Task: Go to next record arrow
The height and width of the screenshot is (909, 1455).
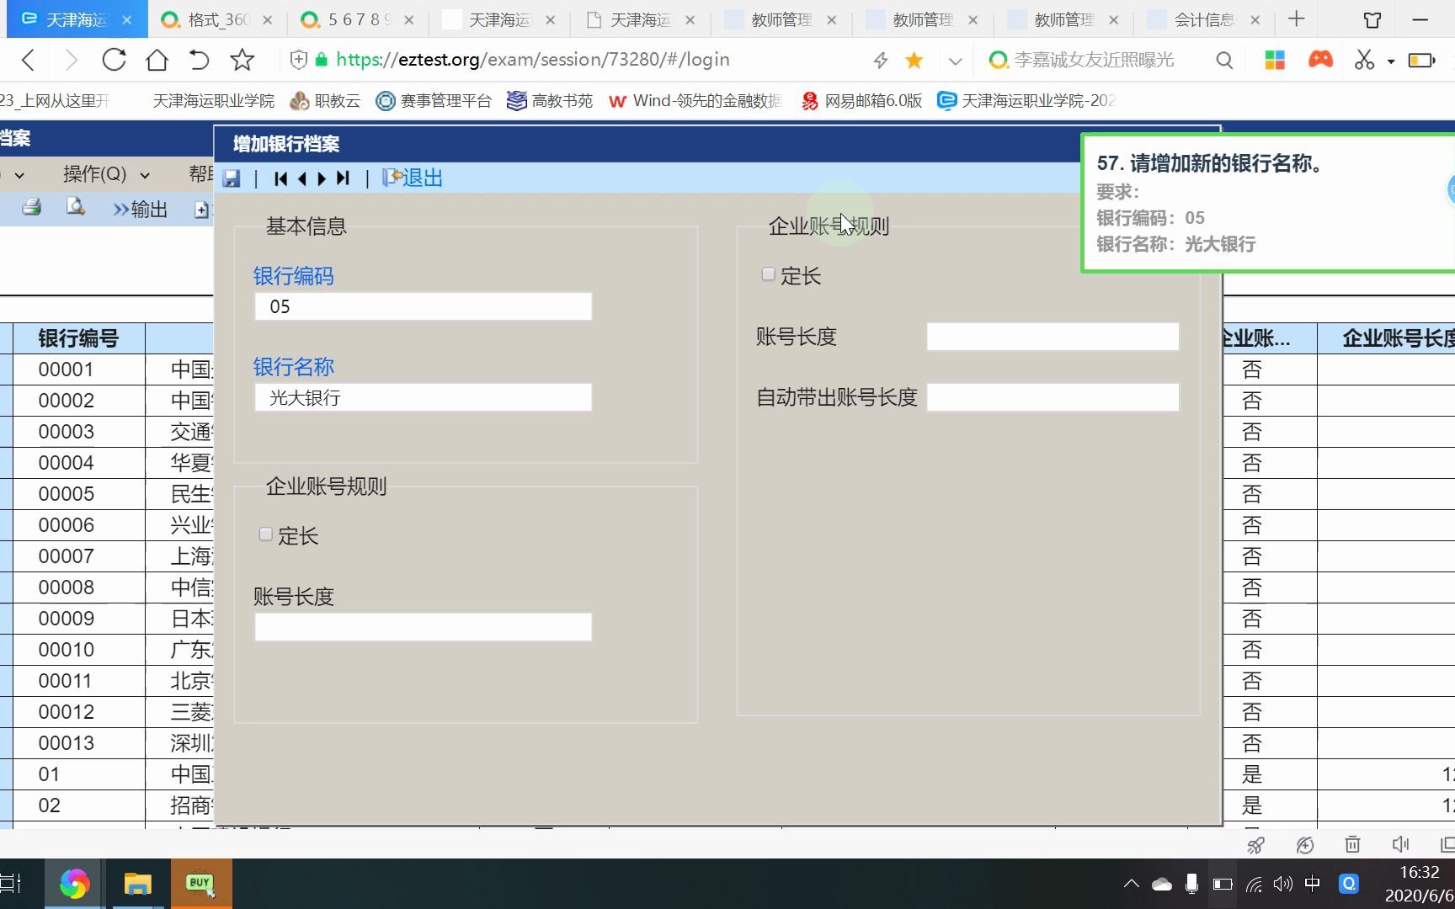Action: pos(322,178)
